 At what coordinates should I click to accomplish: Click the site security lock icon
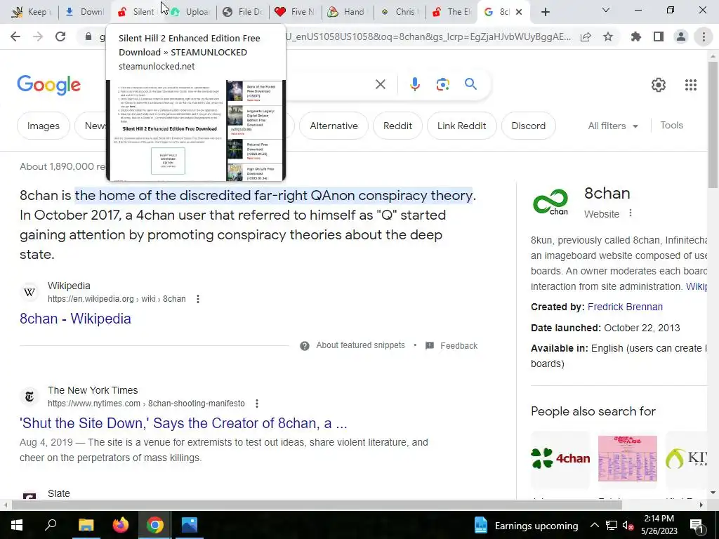(x=88, y=36)
